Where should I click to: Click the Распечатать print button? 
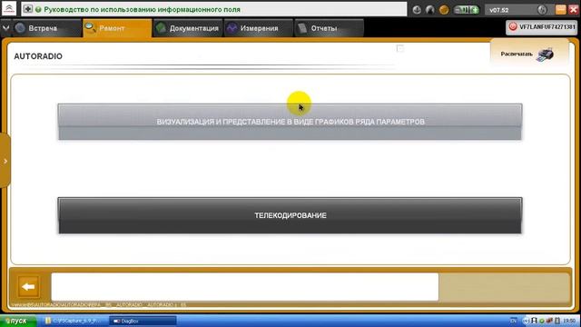528,54
